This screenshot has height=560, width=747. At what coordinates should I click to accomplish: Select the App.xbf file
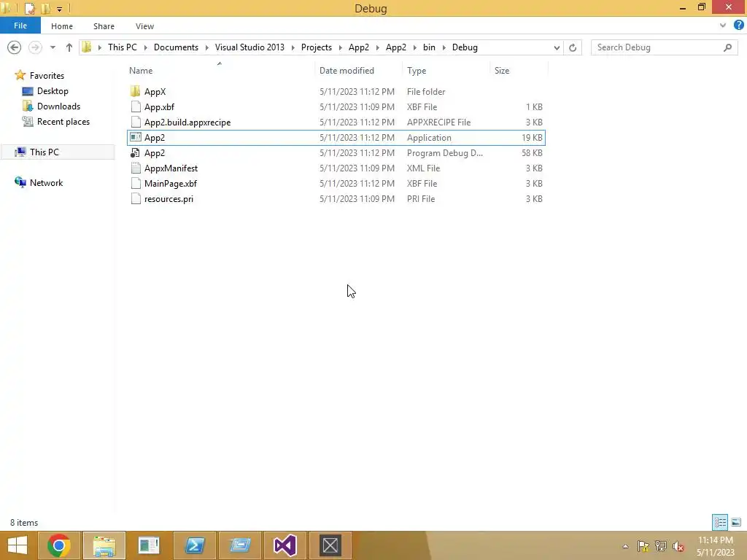pyautogui.click(x=159, y=107)
